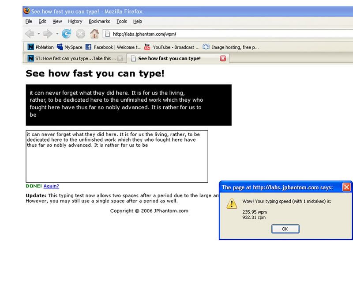Click the alert dialog title bar text
This screenshot has width=353, height=283.
pos(277,187)
